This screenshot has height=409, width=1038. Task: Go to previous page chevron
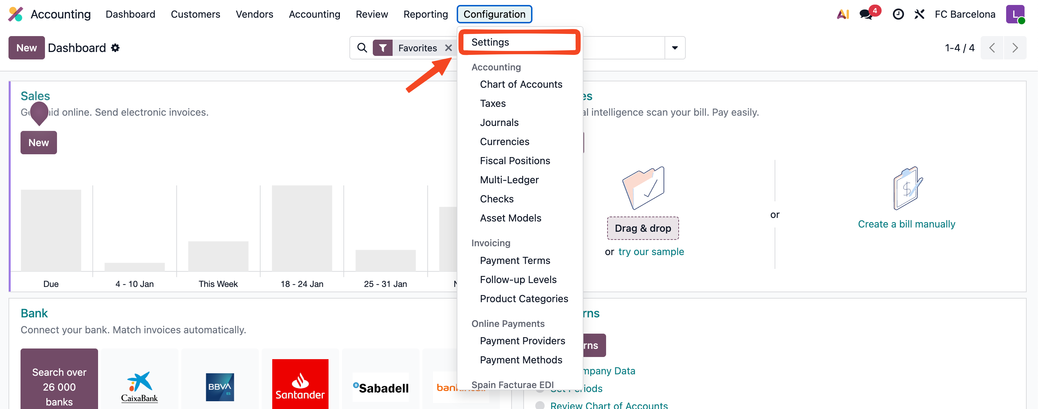coord(992,48)
